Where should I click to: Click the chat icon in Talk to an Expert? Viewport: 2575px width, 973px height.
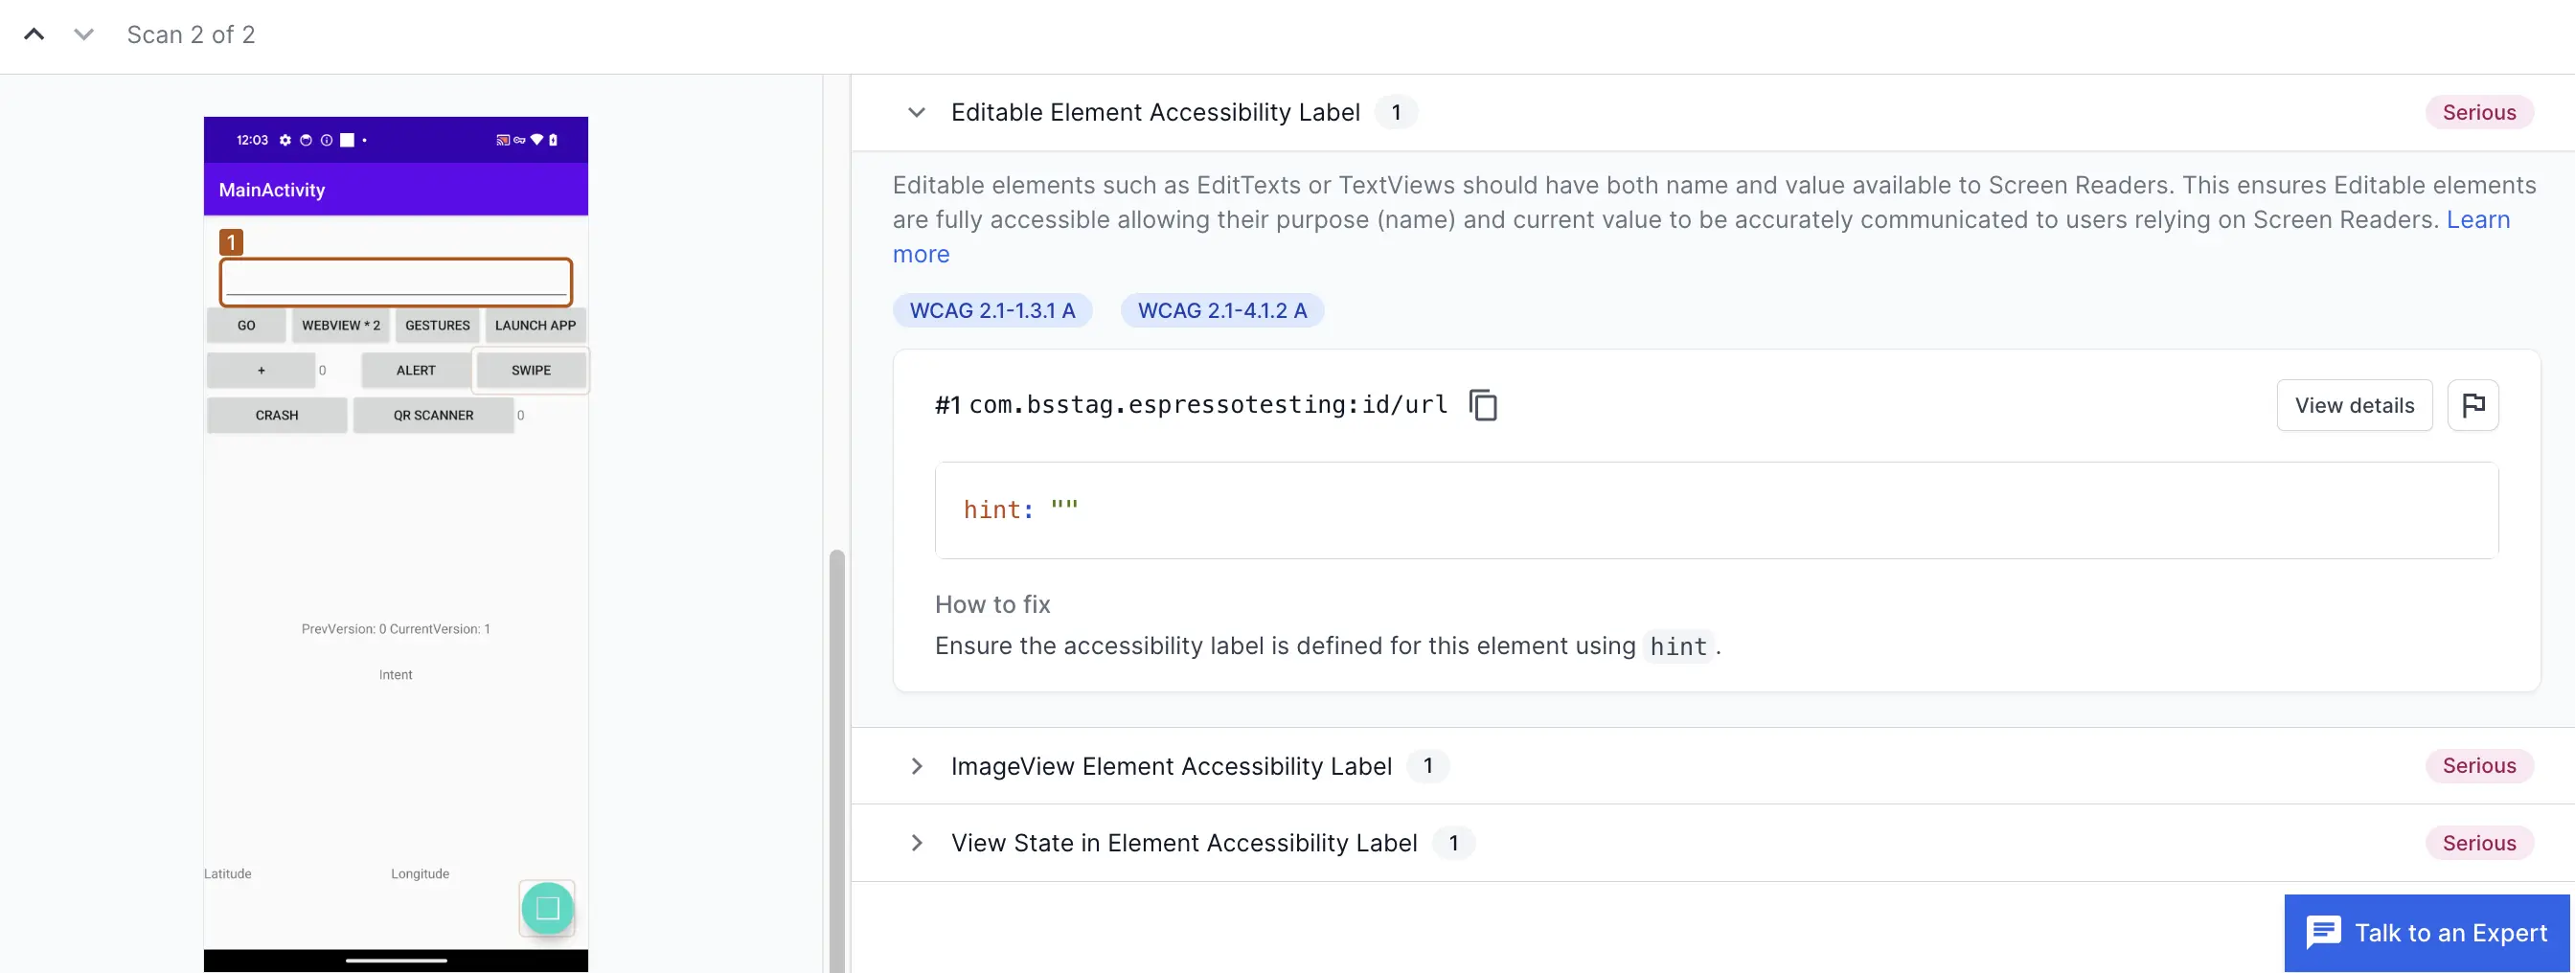[2323, 933]
